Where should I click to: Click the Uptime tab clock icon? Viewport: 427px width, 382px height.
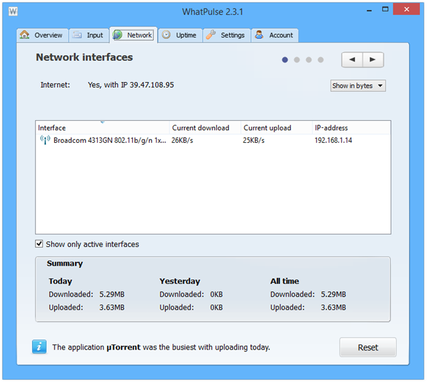pos(166,35)
